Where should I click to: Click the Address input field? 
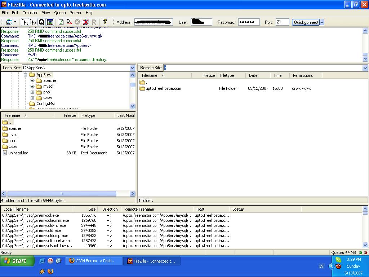tap(154, 22)
